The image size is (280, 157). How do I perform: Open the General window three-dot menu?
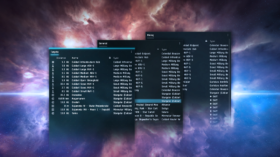pos(180,43)
